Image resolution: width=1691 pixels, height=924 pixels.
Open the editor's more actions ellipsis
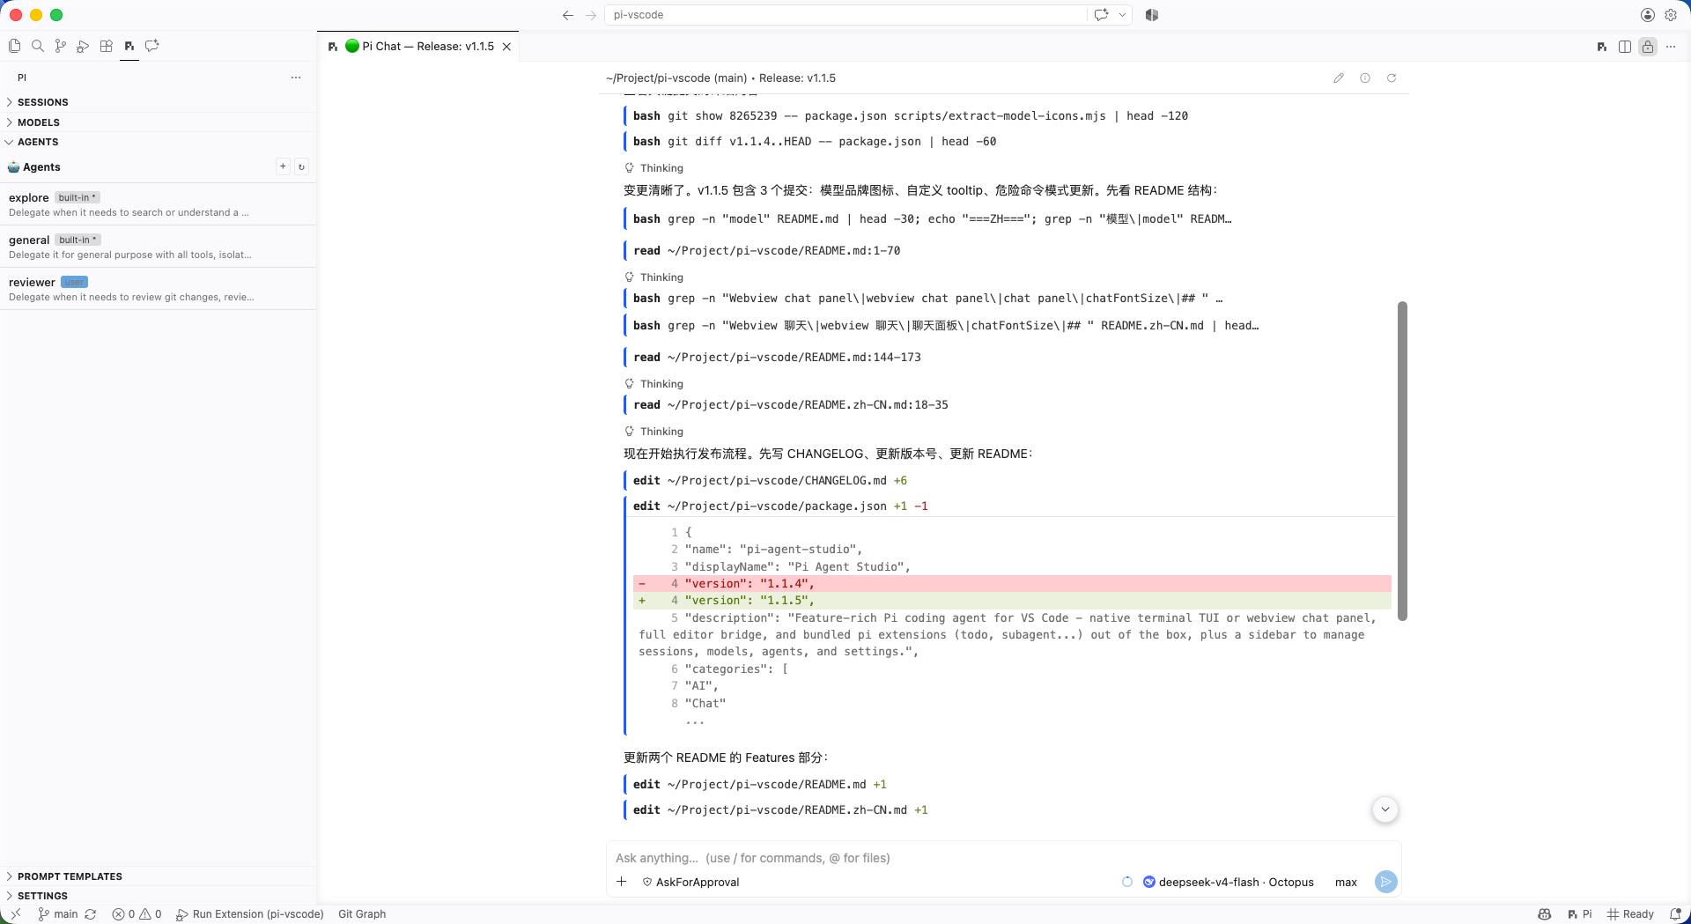pyautogui.click(x=1671, y=47)
